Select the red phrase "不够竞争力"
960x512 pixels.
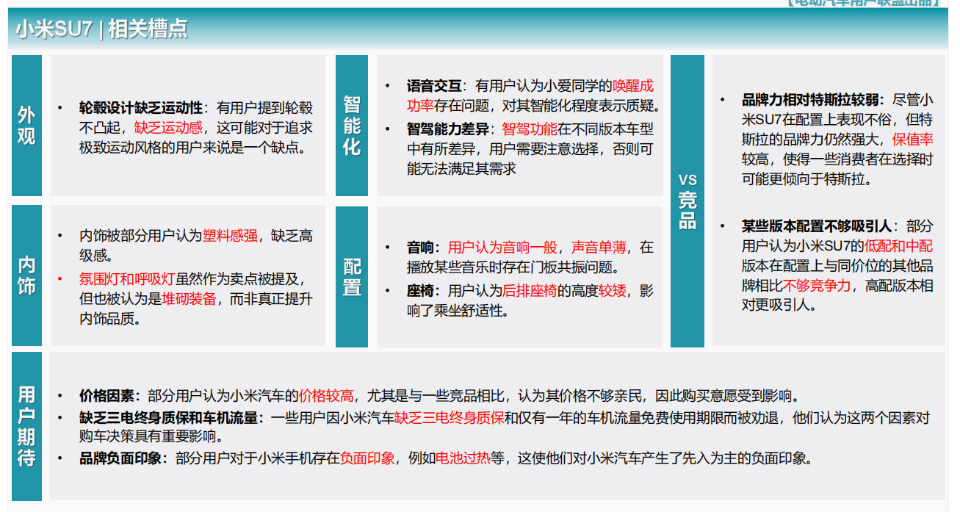818,286
